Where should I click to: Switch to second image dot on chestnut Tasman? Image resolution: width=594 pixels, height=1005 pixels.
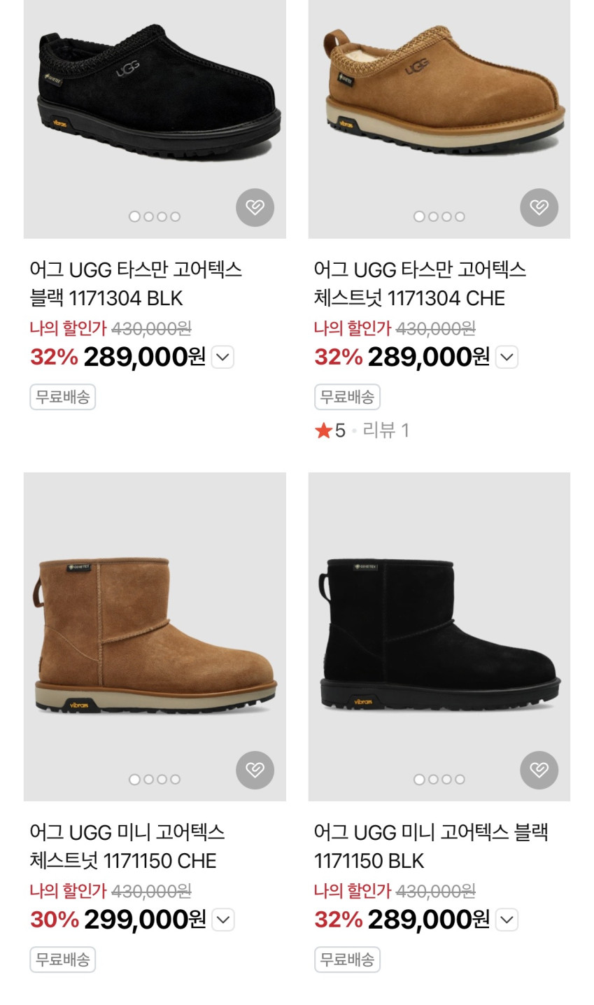pos(433,217)
